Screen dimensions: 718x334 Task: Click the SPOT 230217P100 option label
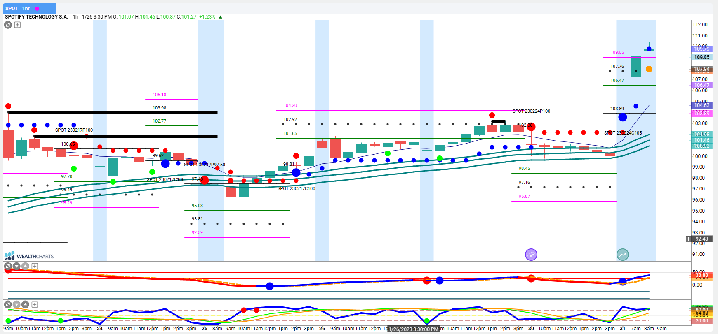[74, 130]
